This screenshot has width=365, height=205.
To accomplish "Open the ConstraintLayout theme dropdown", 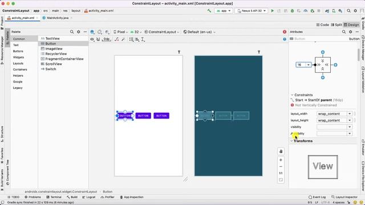I will [162, 32].
